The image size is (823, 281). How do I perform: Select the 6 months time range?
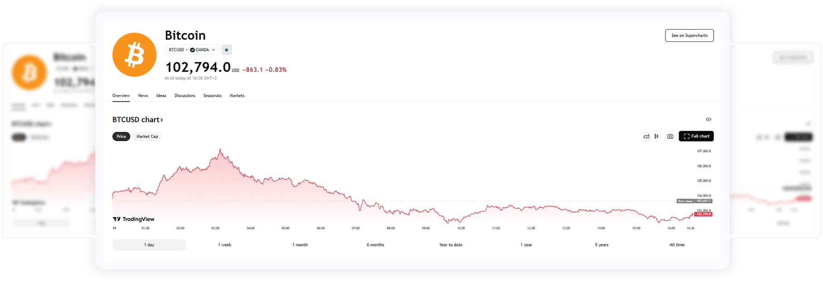pos(375,245)
